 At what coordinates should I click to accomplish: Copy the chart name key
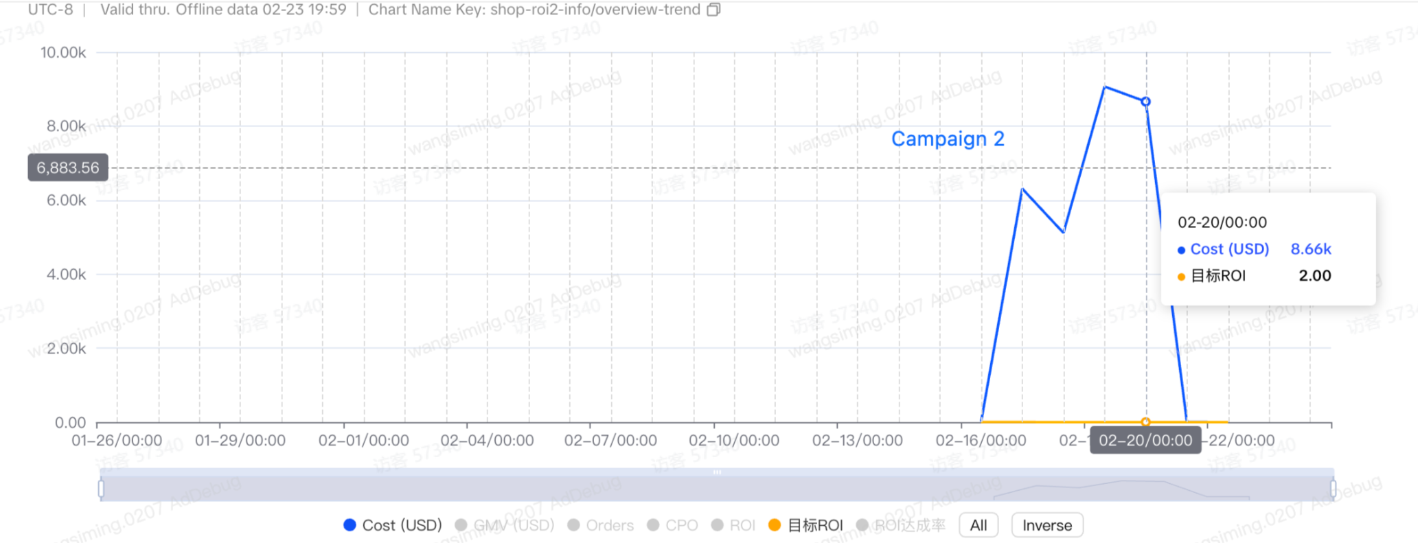coord(714,10)
